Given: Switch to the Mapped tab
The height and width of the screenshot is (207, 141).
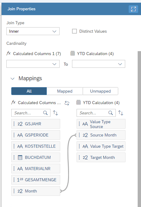Looking at the screenshot, I should pos(65,91).
